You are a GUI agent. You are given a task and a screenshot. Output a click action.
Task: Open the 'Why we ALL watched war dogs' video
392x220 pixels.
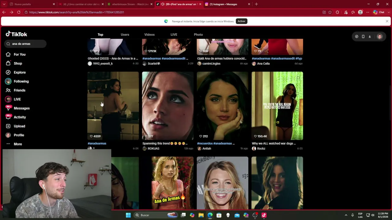(277, 106)
